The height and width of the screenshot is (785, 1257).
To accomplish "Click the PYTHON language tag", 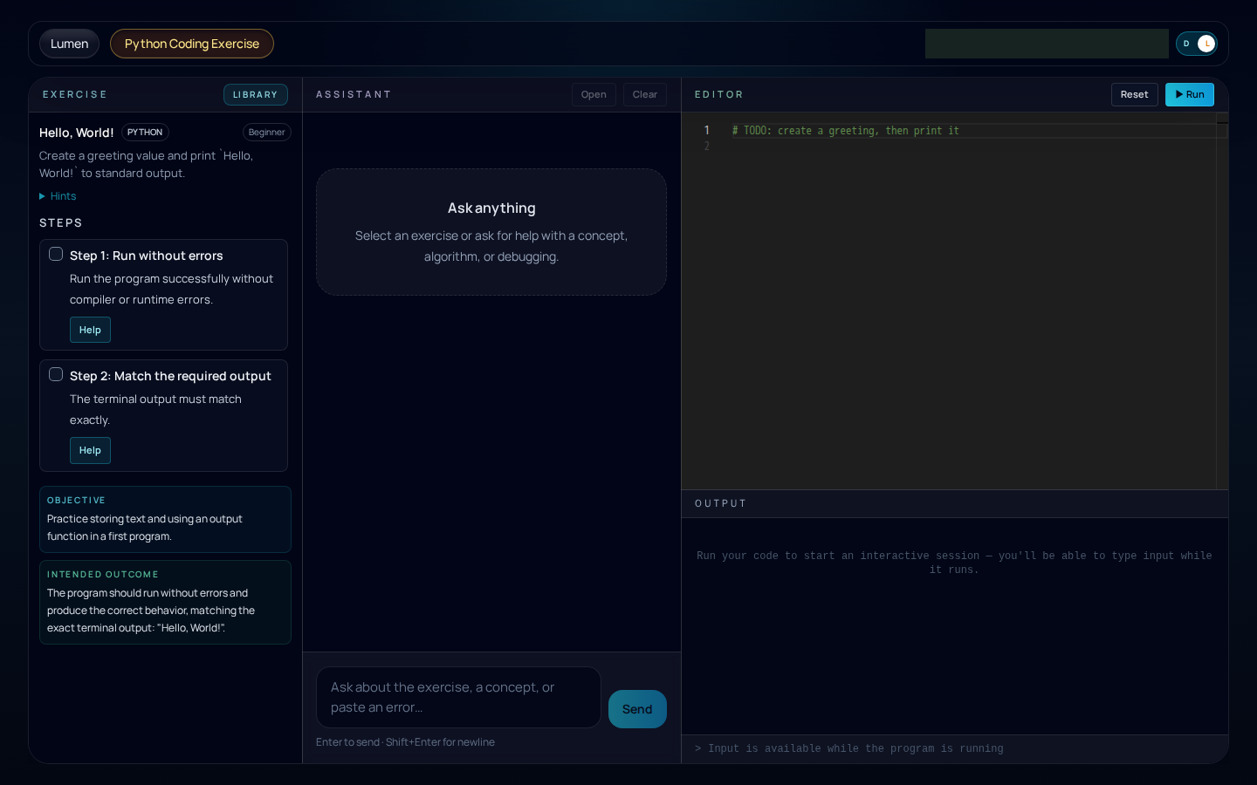I will (145, 133).
